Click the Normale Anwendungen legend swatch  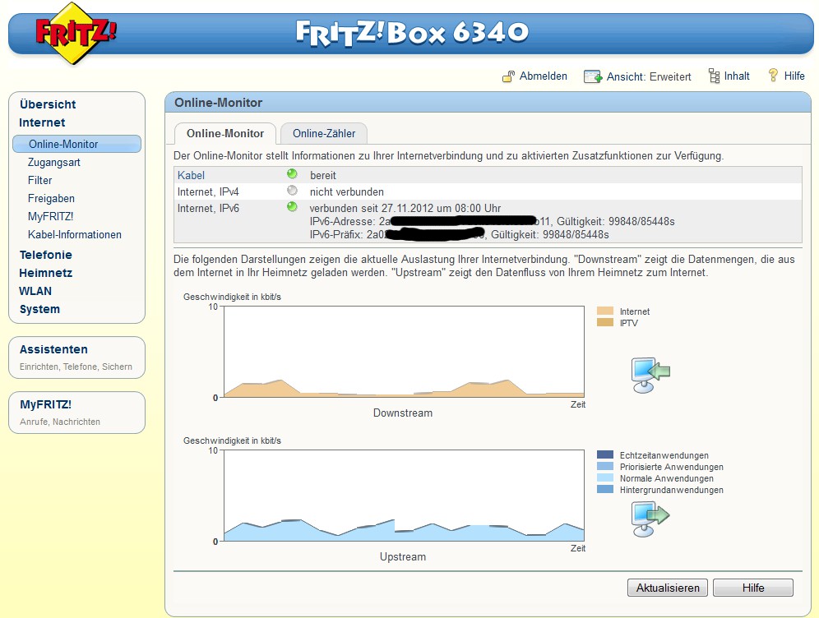point(605,478)
